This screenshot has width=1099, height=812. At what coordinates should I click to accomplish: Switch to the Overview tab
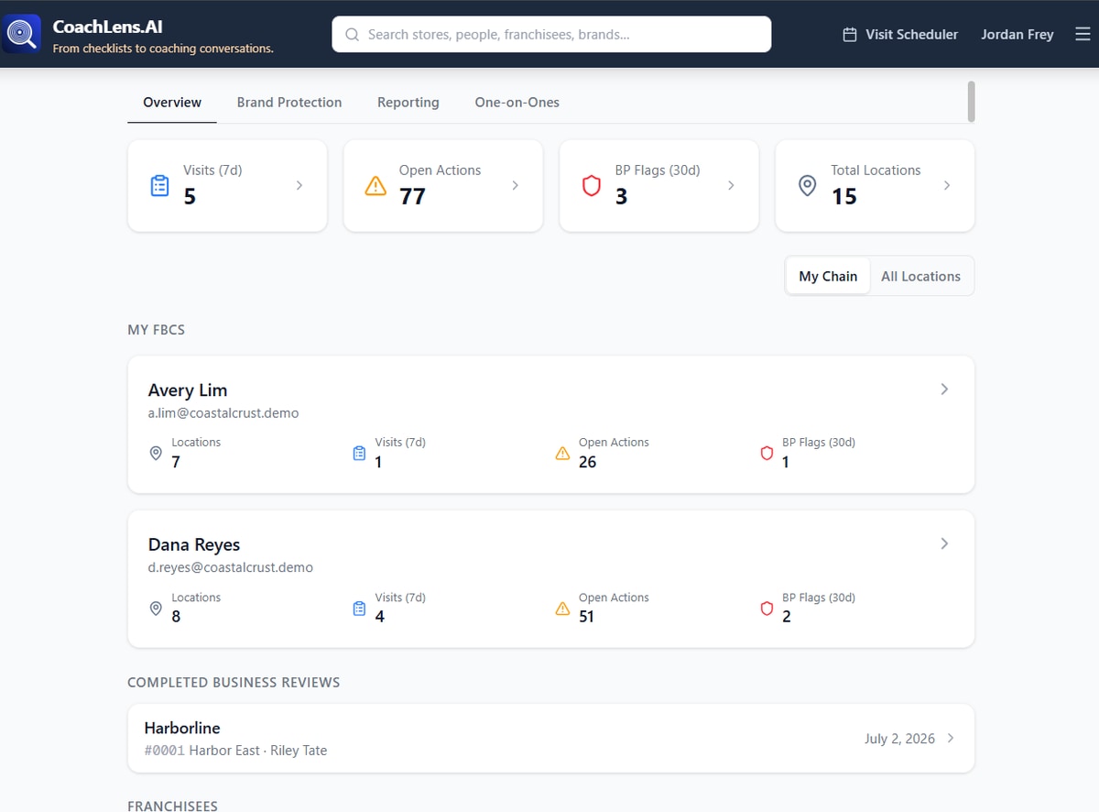pos(172,103)
